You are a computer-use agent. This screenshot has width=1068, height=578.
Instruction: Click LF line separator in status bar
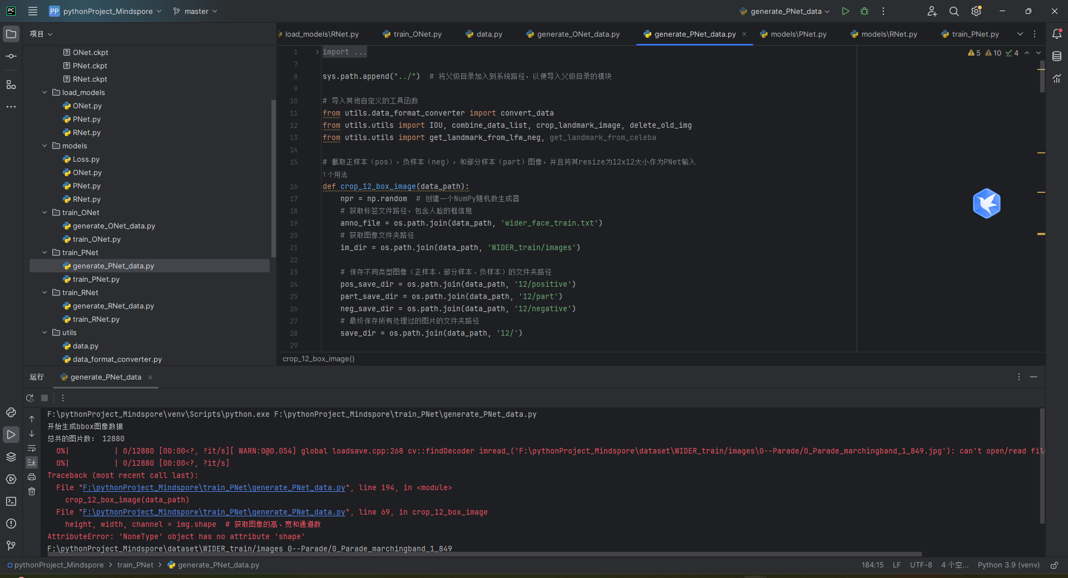(x=897, y=565)
